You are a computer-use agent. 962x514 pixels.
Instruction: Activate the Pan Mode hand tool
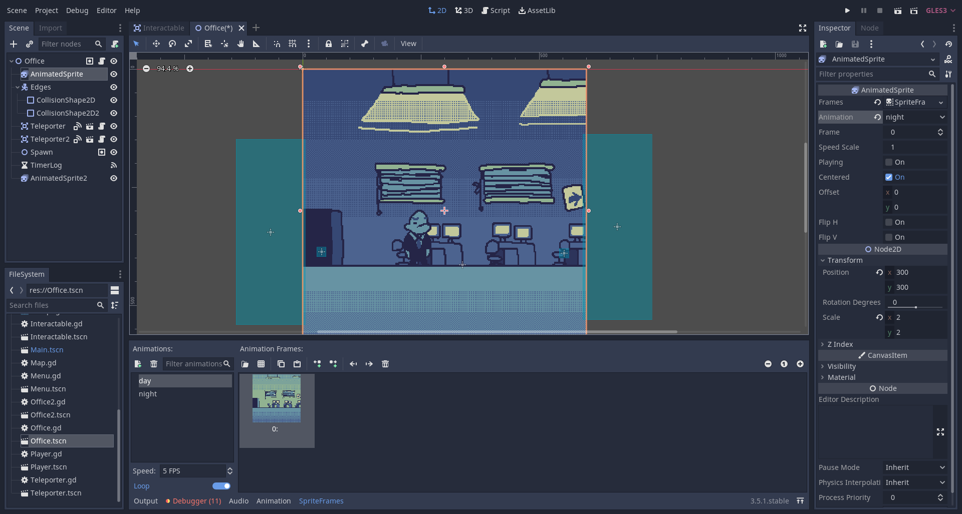tap(241, 44)
